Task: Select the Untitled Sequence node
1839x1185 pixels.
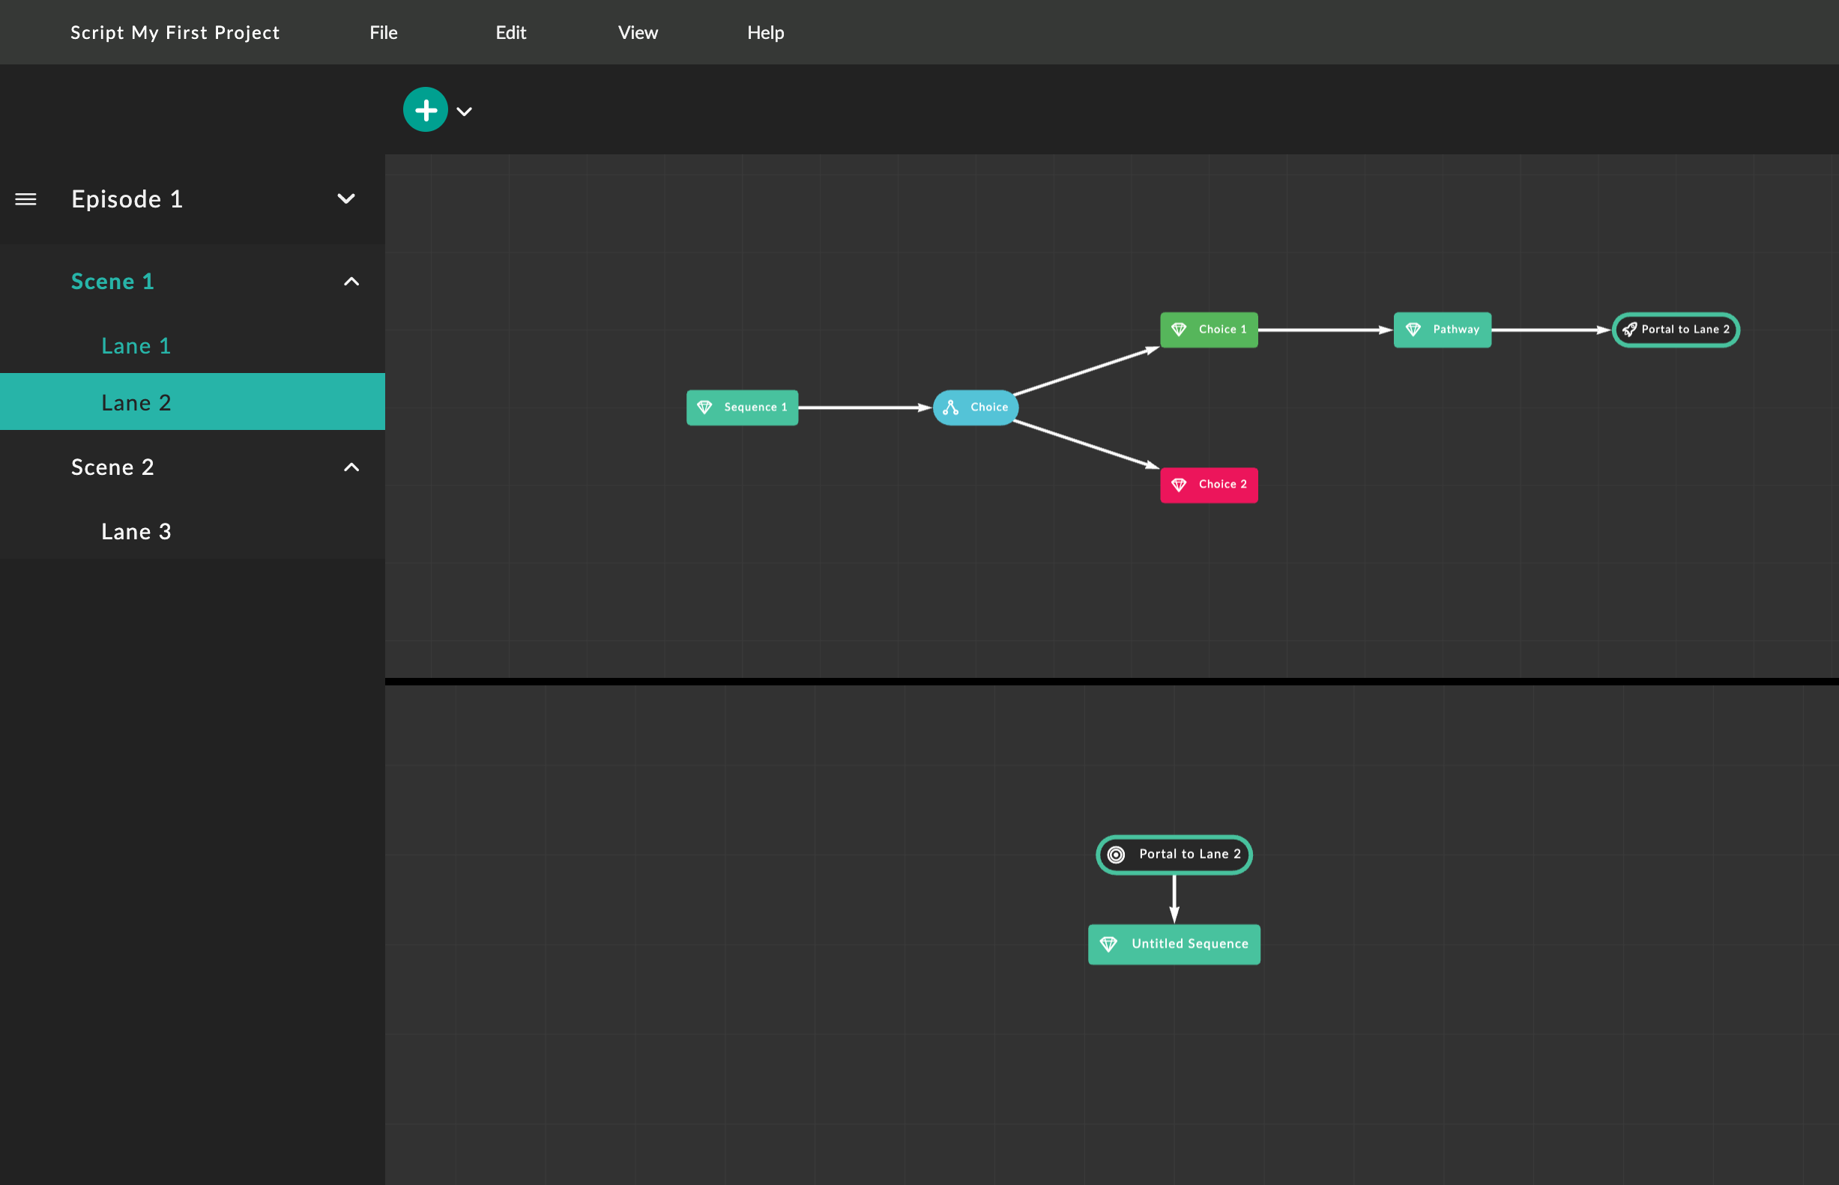Action: coord(1174,944)
